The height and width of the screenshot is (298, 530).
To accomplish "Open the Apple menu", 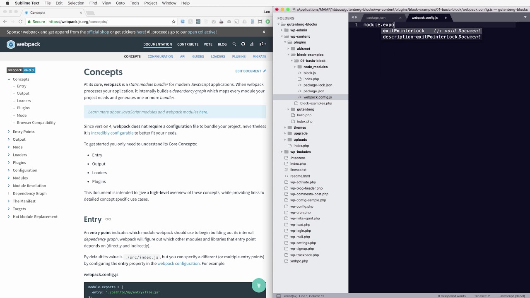I will pyautogui.click(x=7, y=3).
